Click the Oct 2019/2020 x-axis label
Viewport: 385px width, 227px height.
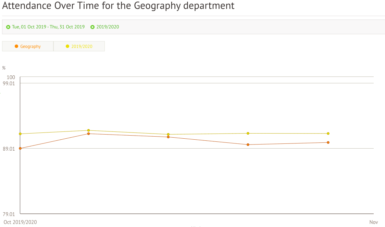click(x=20, y=222)
